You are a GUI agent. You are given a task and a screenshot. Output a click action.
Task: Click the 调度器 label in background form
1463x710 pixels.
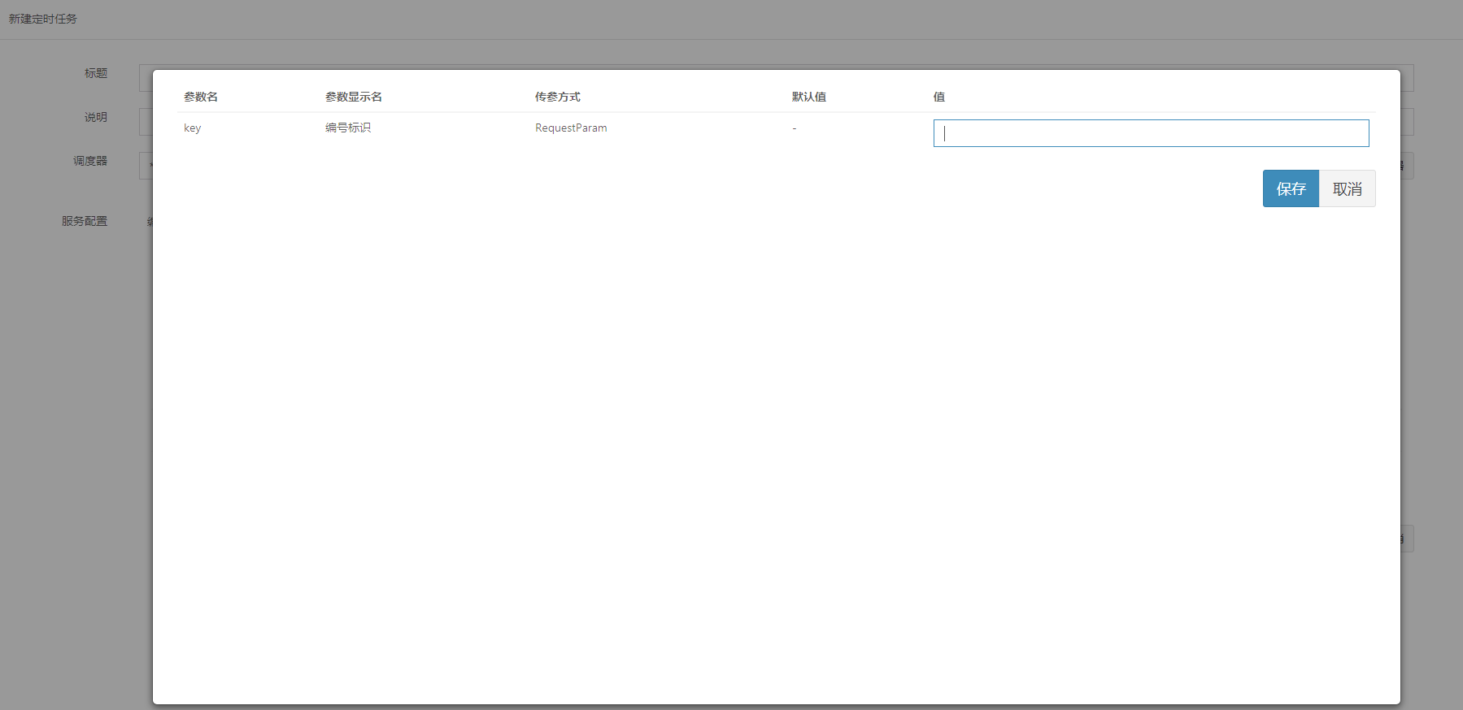90,161
